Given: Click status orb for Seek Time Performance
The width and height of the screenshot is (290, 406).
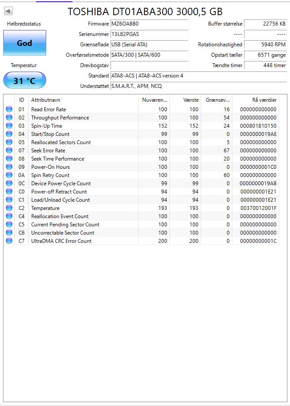Looking at the screenshot, I should [9, 159].
